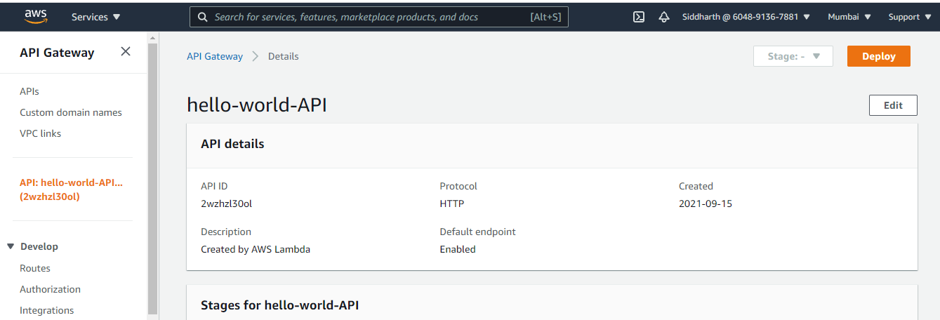Expand the Siddharth account menu
This screenshot has width=940, height=320.
click(746, 17)
